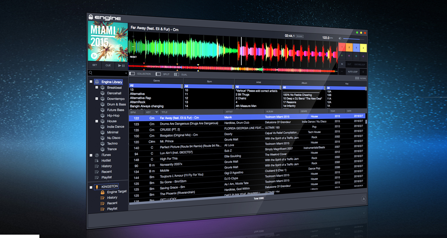
Task: Add hot cue with the purple plus
Action: (363, 56)
